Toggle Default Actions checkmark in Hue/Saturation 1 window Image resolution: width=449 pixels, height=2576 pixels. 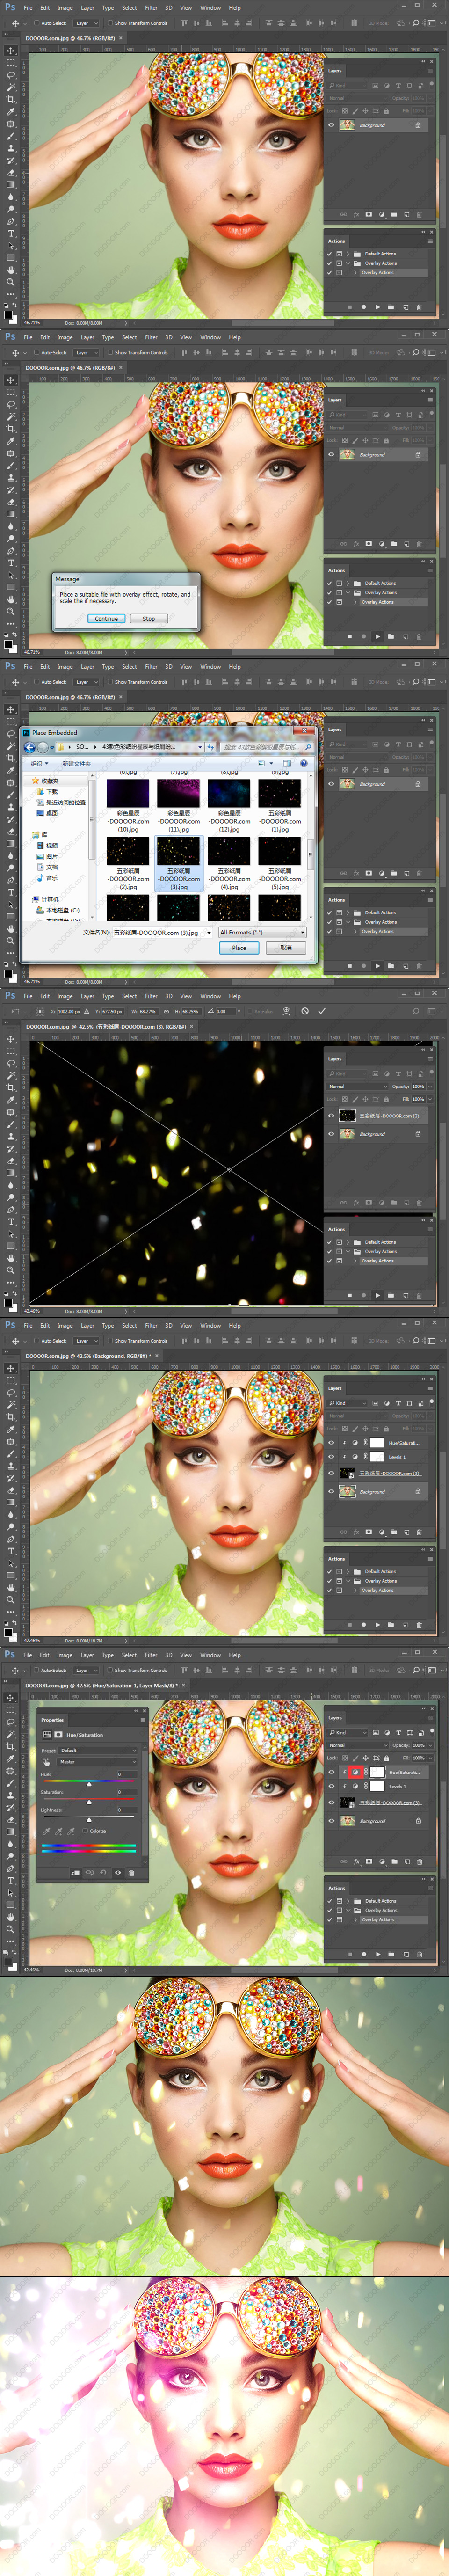330,1901
